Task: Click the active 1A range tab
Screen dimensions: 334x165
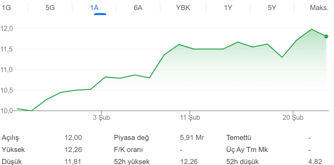Action: pos(94,8)
